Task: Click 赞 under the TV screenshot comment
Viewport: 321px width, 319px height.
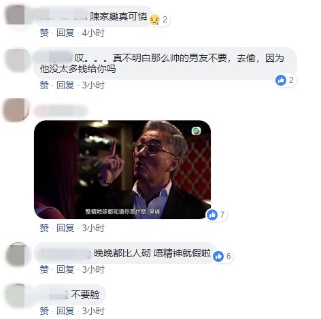Action: (44, 228)
